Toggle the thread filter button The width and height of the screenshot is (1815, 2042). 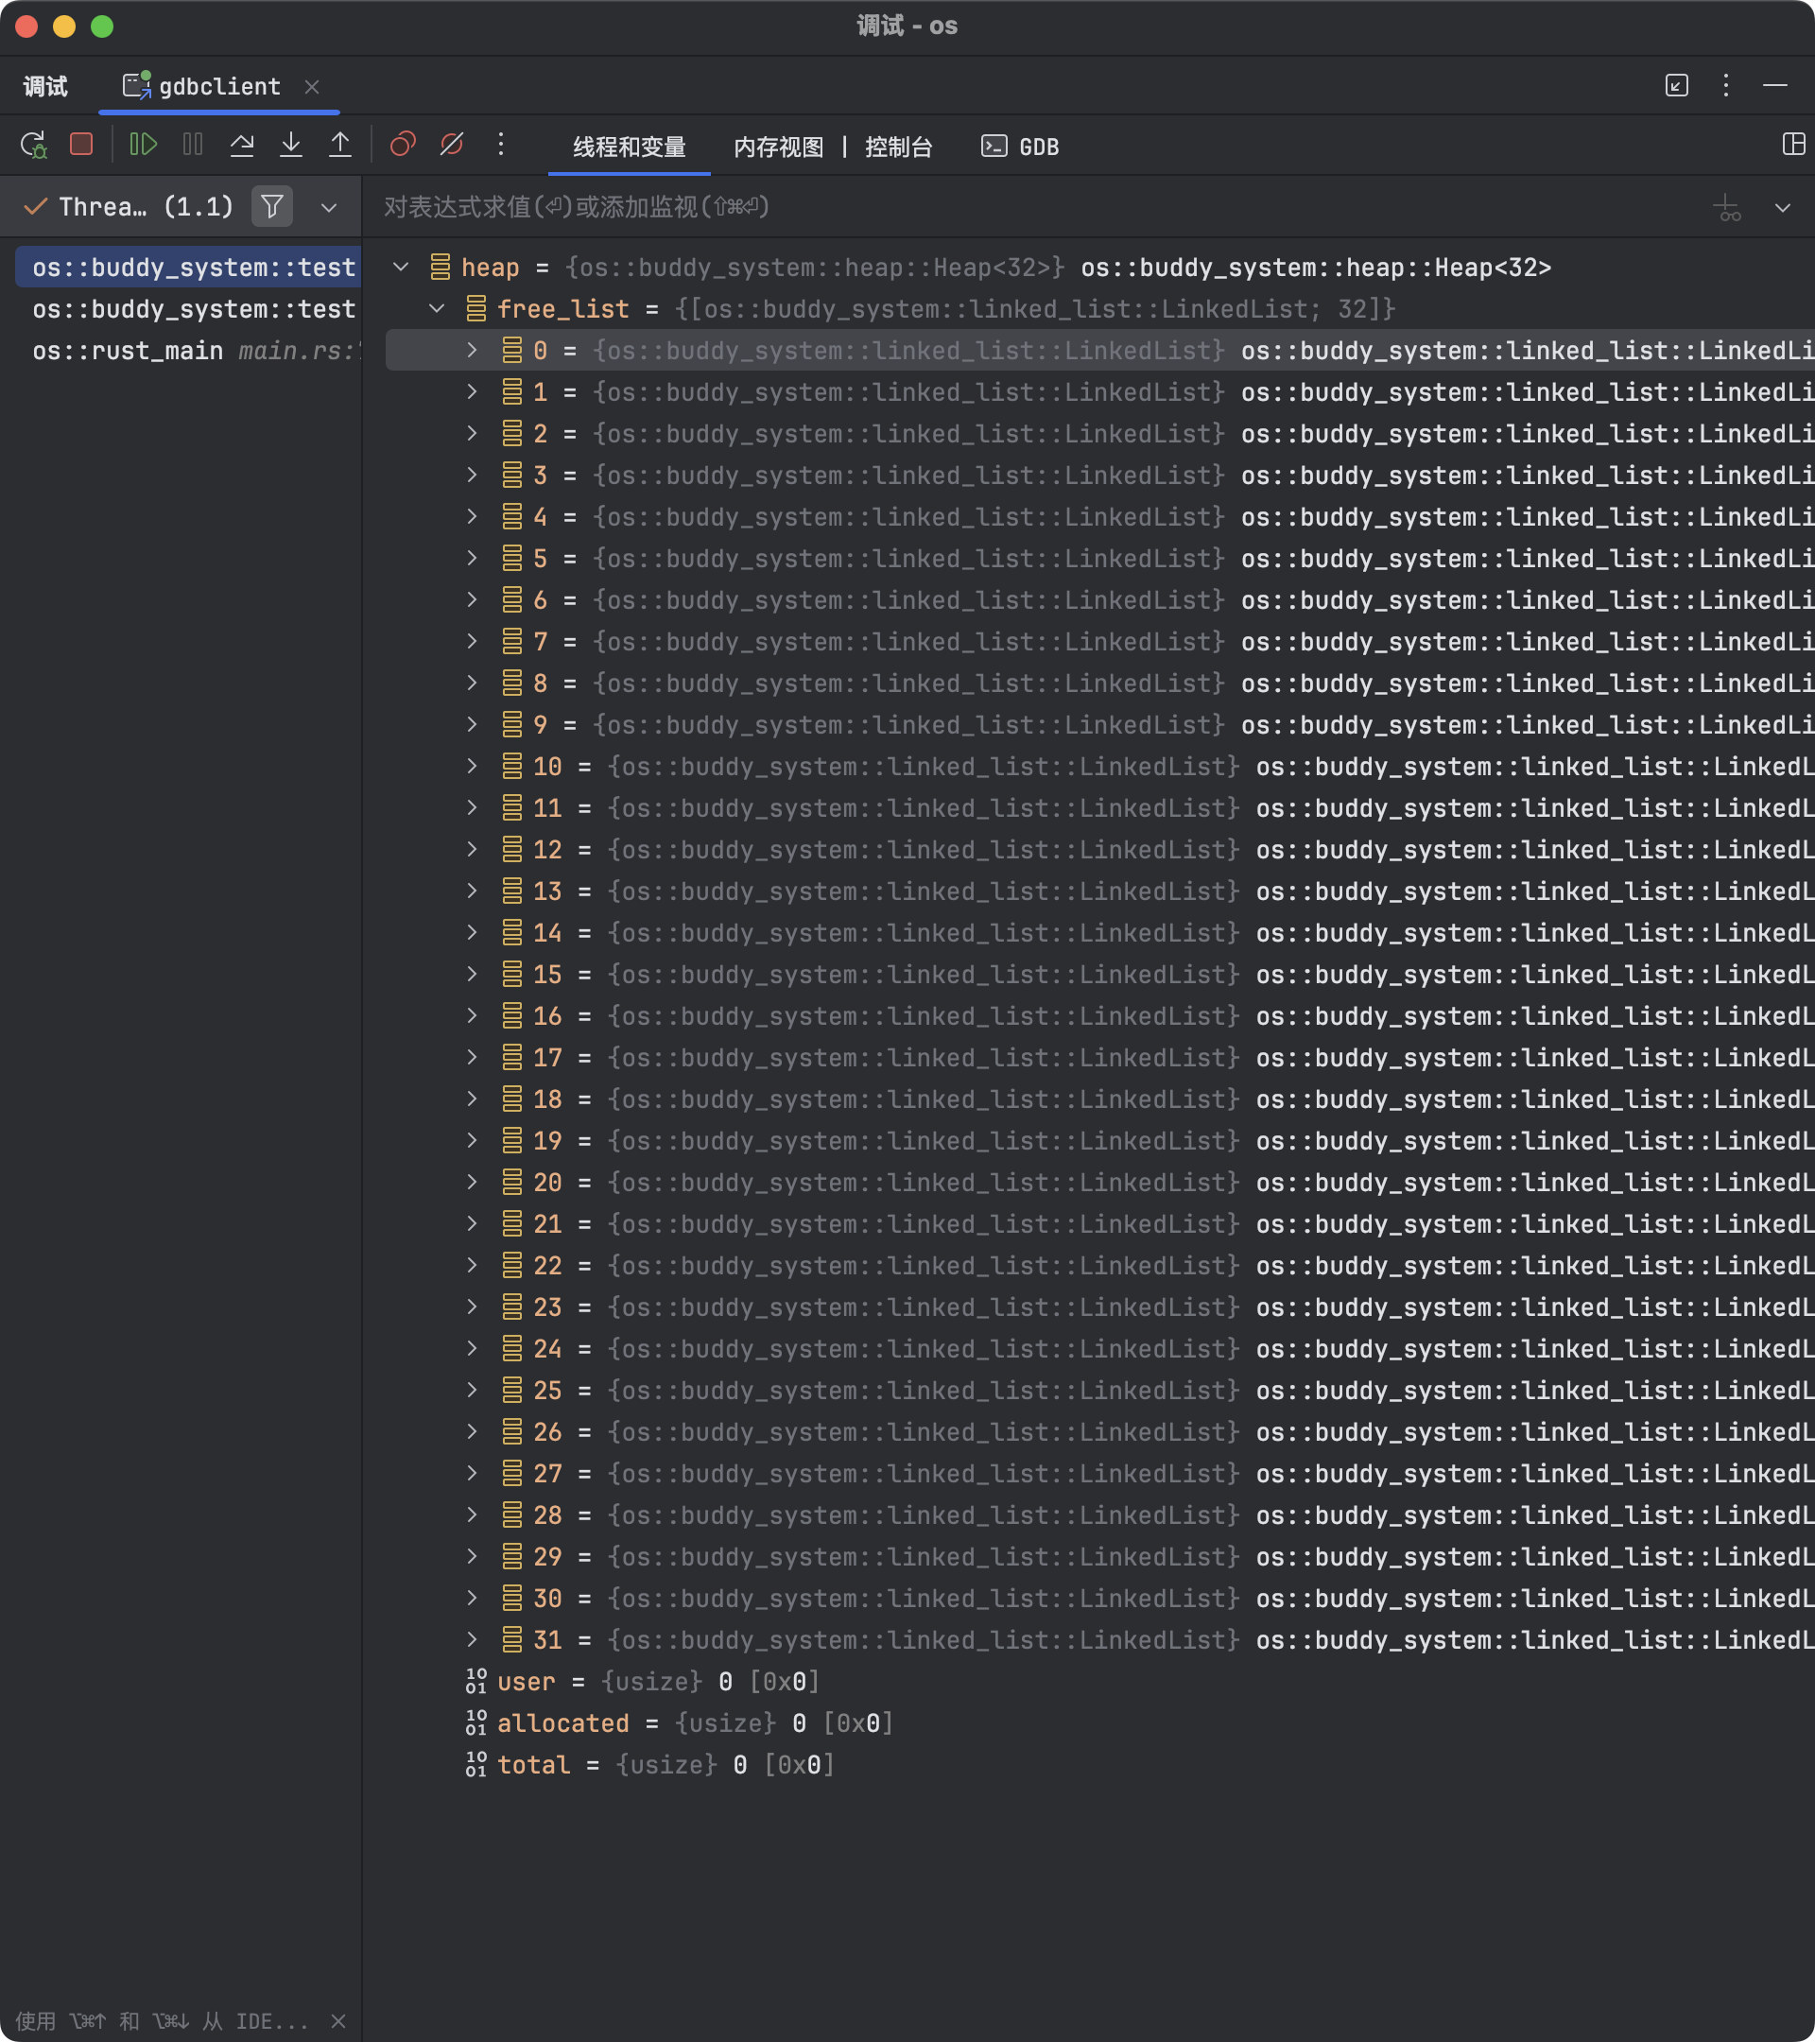pyautogui.click(x=271, y=207)
